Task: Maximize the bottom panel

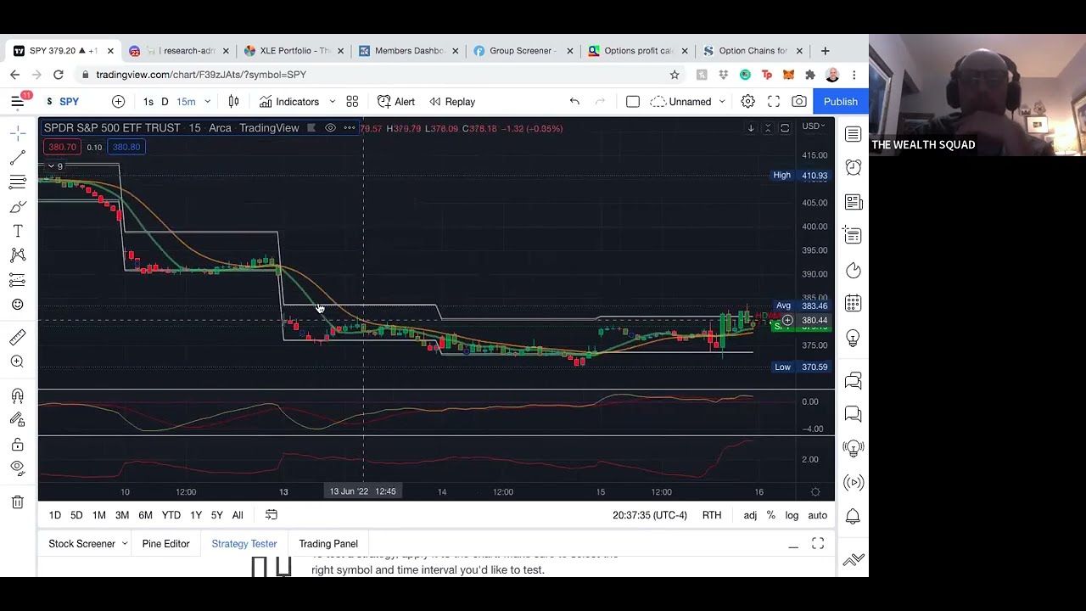Action: coord(818,544)
